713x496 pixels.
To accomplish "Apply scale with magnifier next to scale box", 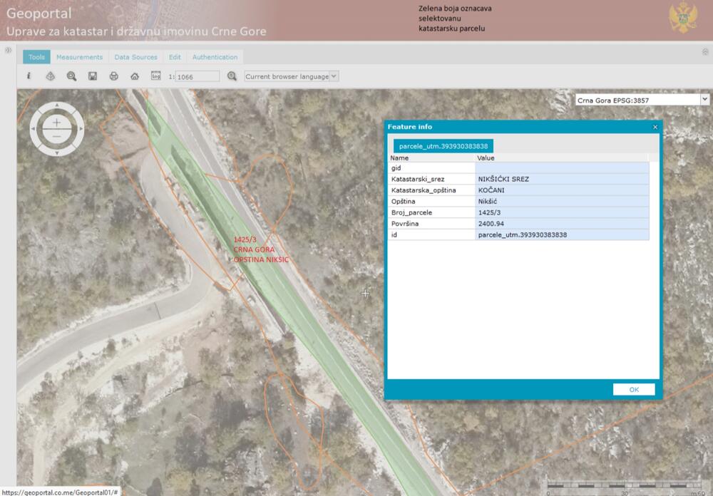I will pos(232,76).
